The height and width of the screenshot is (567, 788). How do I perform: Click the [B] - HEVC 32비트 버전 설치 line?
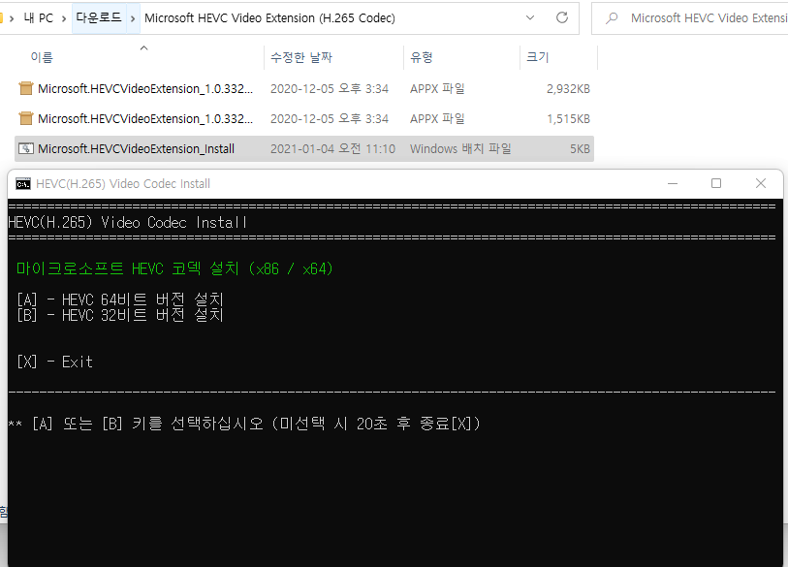[x=120, y=315]
